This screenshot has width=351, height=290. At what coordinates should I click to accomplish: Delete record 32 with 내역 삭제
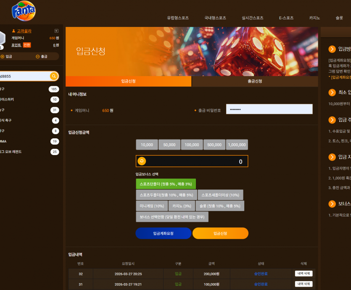point(304,274)
